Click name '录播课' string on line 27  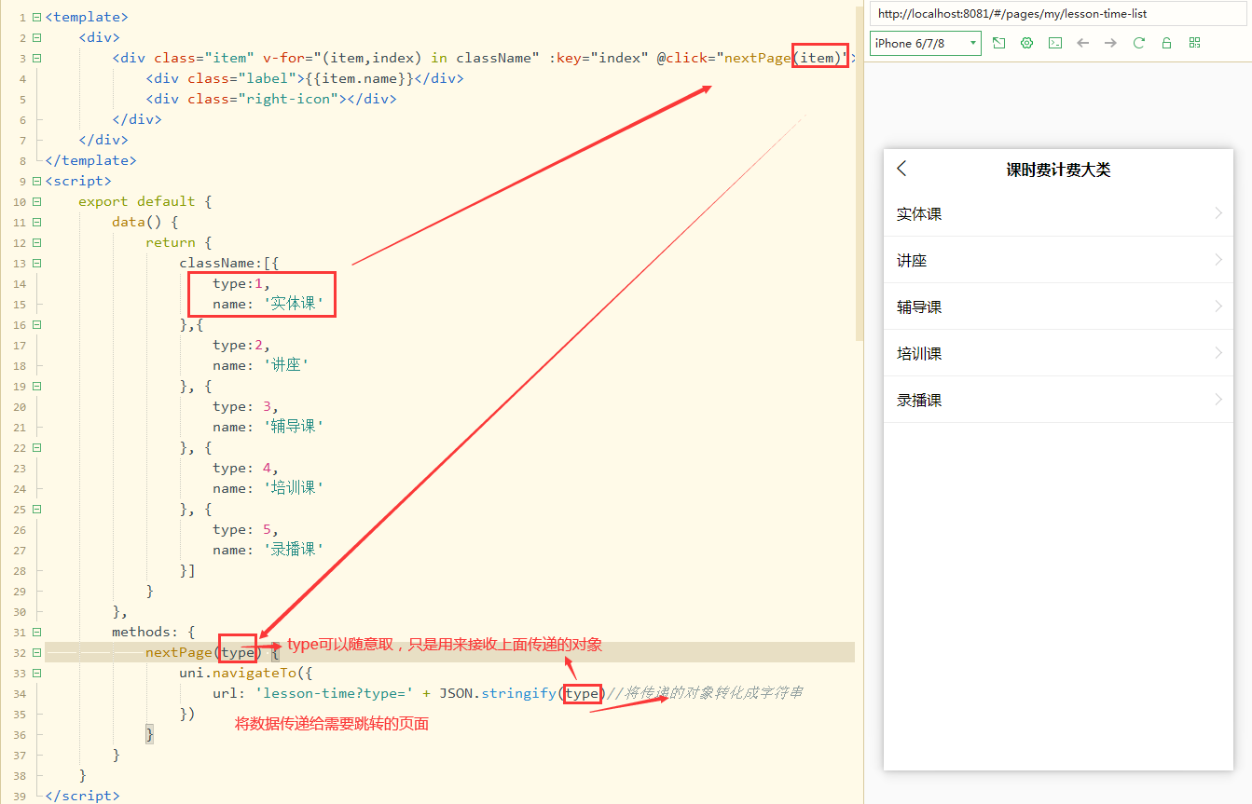(294, 550)
